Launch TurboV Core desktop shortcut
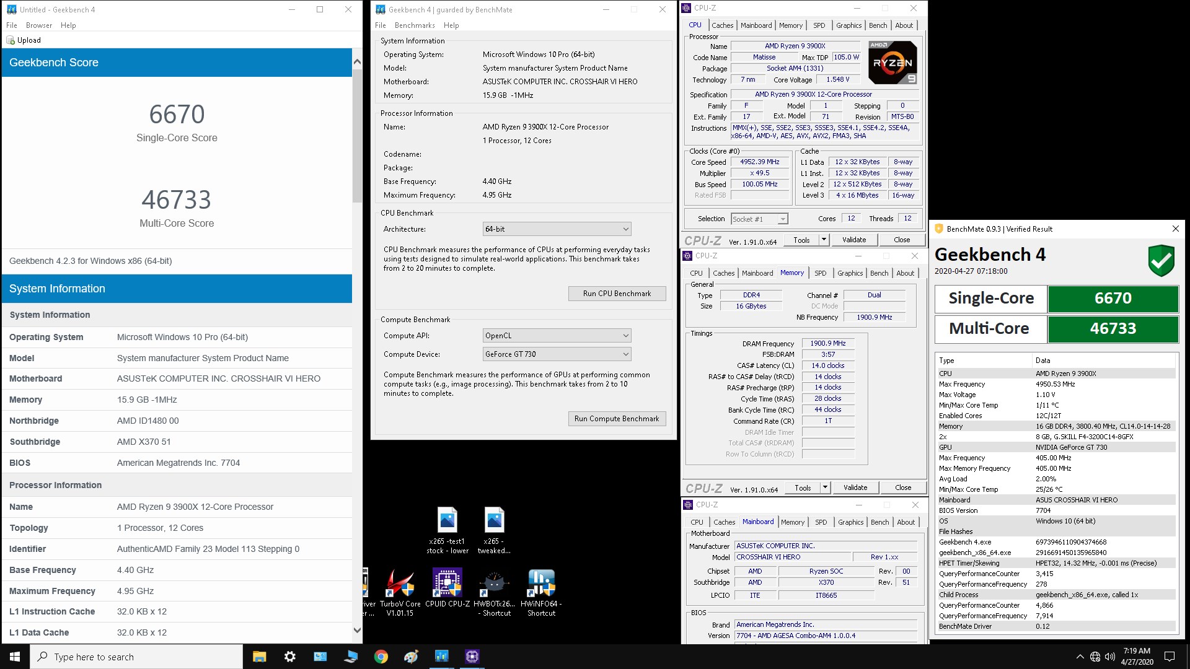Viewport: 1190px width, 669px height. pyautogui.click(x=400, y=593)
